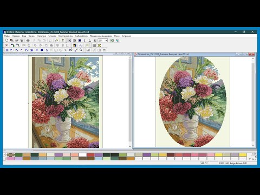260x195 pixels.
Task: Open the Стежок menu
Action: coord(52,36)
